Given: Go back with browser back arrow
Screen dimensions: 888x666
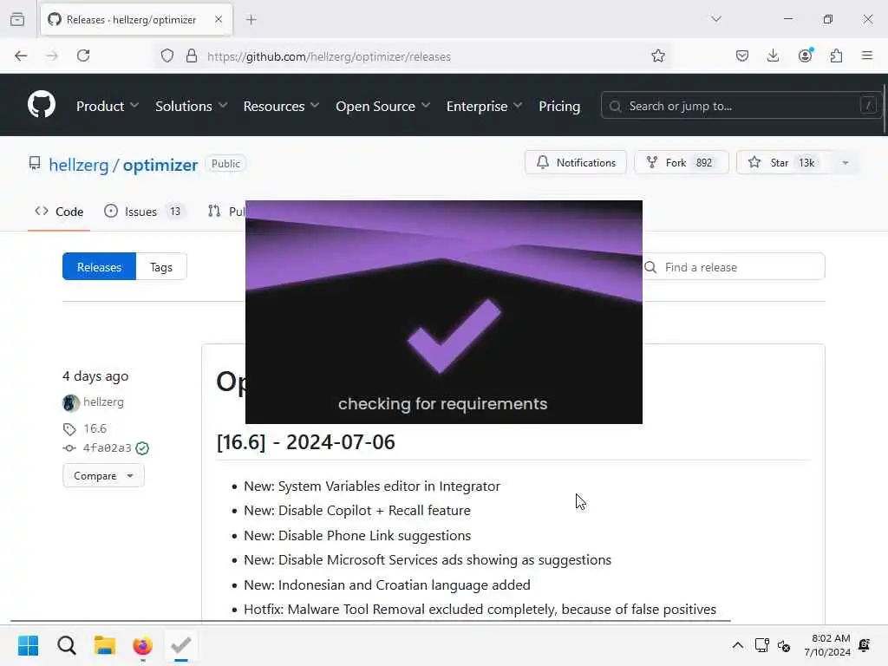Looking at the screenshot, I should click(x=21, y=55).
